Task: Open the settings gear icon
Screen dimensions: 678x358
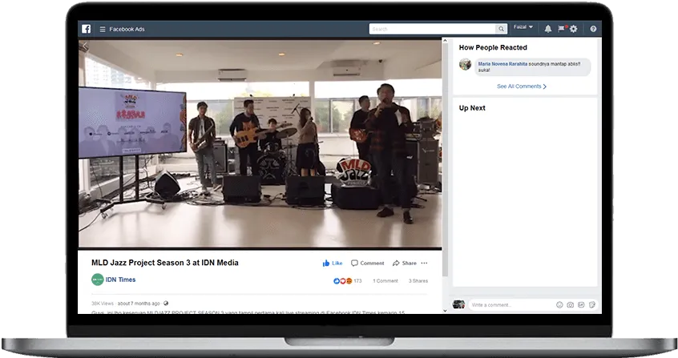Action: click(x=573, y=29)
